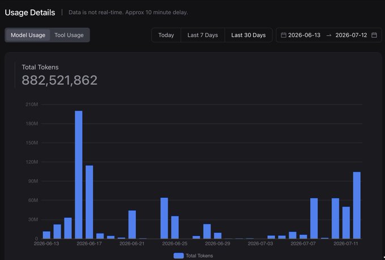Select the Last 30 Days range
385x260 pixels.
pos(248,35)
